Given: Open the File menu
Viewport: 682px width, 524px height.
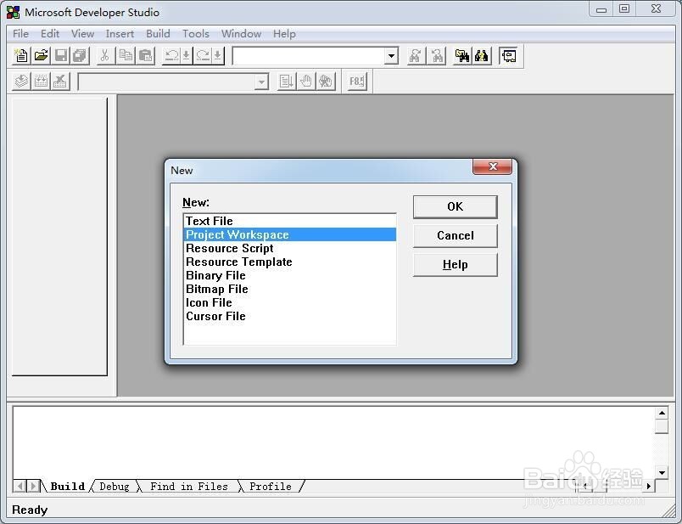Looking at the screenshot, I should 20,33.
